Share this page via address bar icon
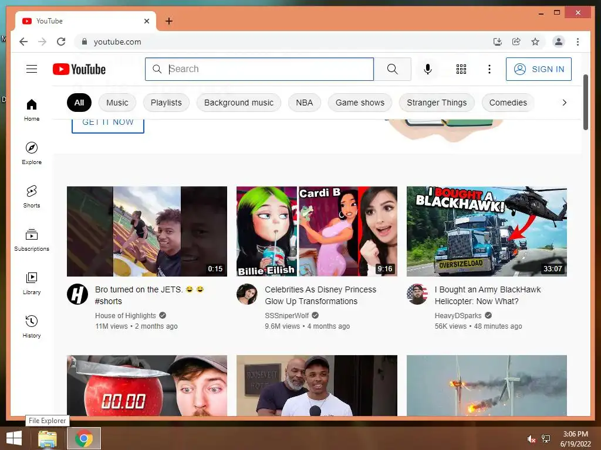The width and height of the screenshot is (601, 450). click(516, 42)
